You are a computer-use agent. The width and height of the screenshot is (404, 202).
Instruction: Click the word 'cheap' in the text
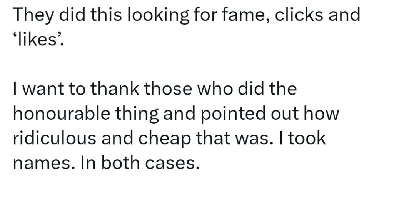(166, 139)
